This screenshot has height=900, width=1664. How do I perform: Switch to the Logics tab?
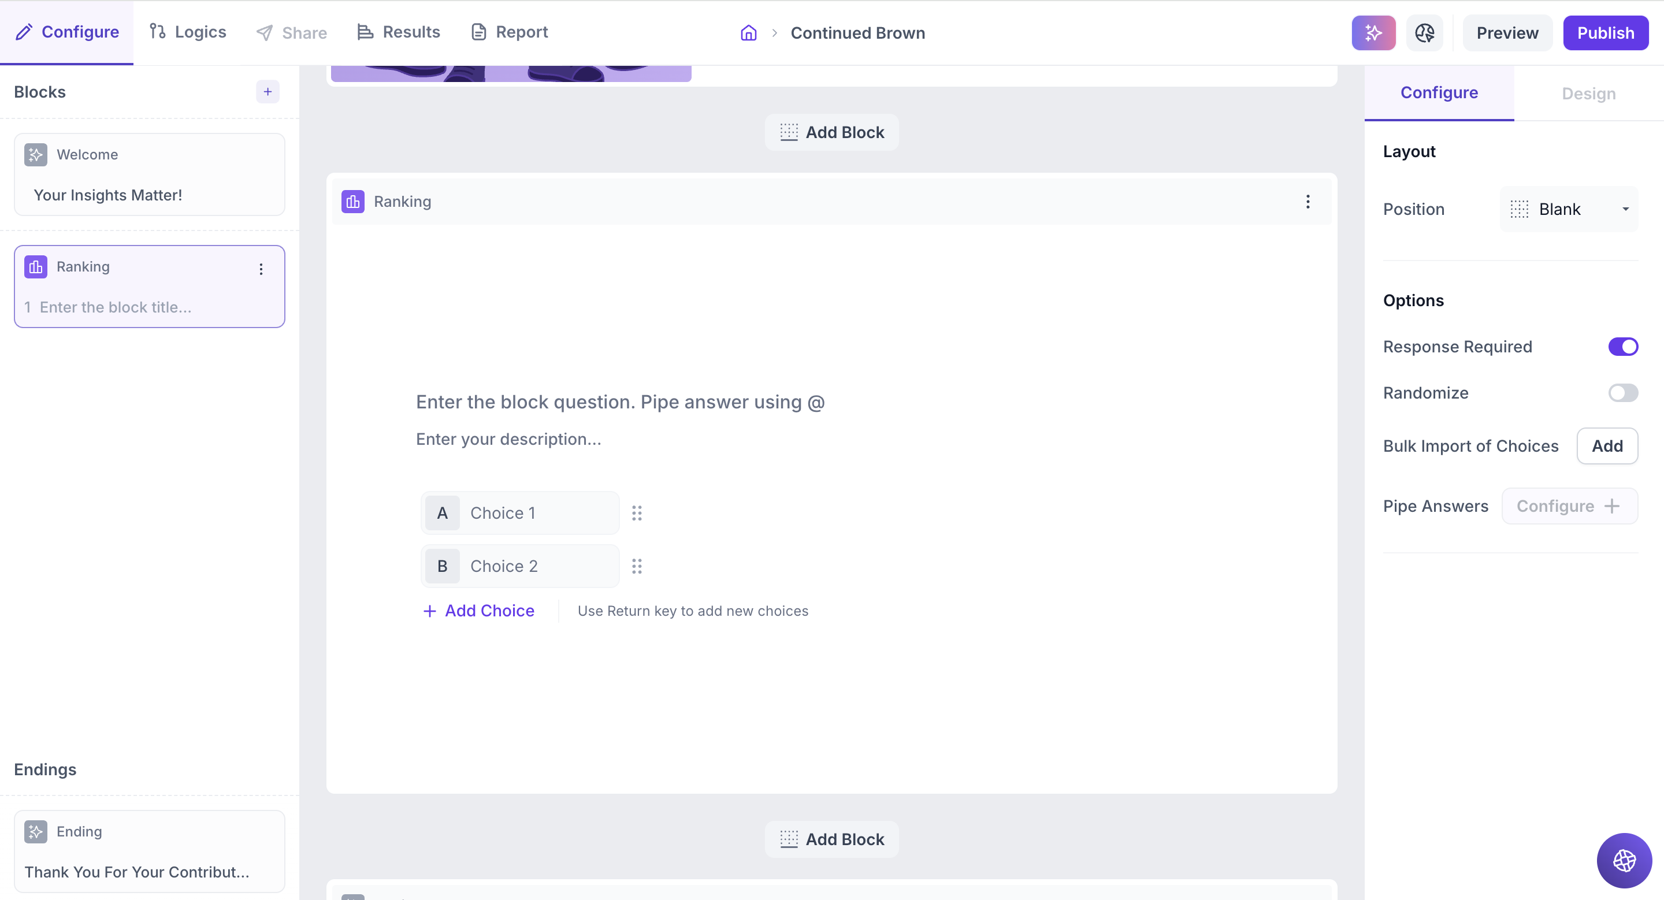[188, 32]
